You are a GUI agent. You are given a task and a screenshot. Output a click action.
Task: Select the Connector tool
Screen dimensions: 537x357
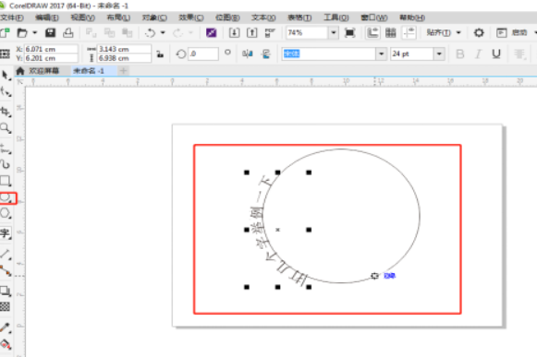[x=6, y=271]
